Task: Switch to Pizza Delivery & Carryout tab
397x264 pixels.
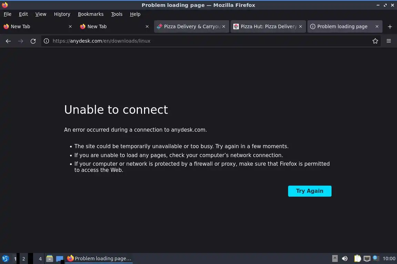Action: 191,26
